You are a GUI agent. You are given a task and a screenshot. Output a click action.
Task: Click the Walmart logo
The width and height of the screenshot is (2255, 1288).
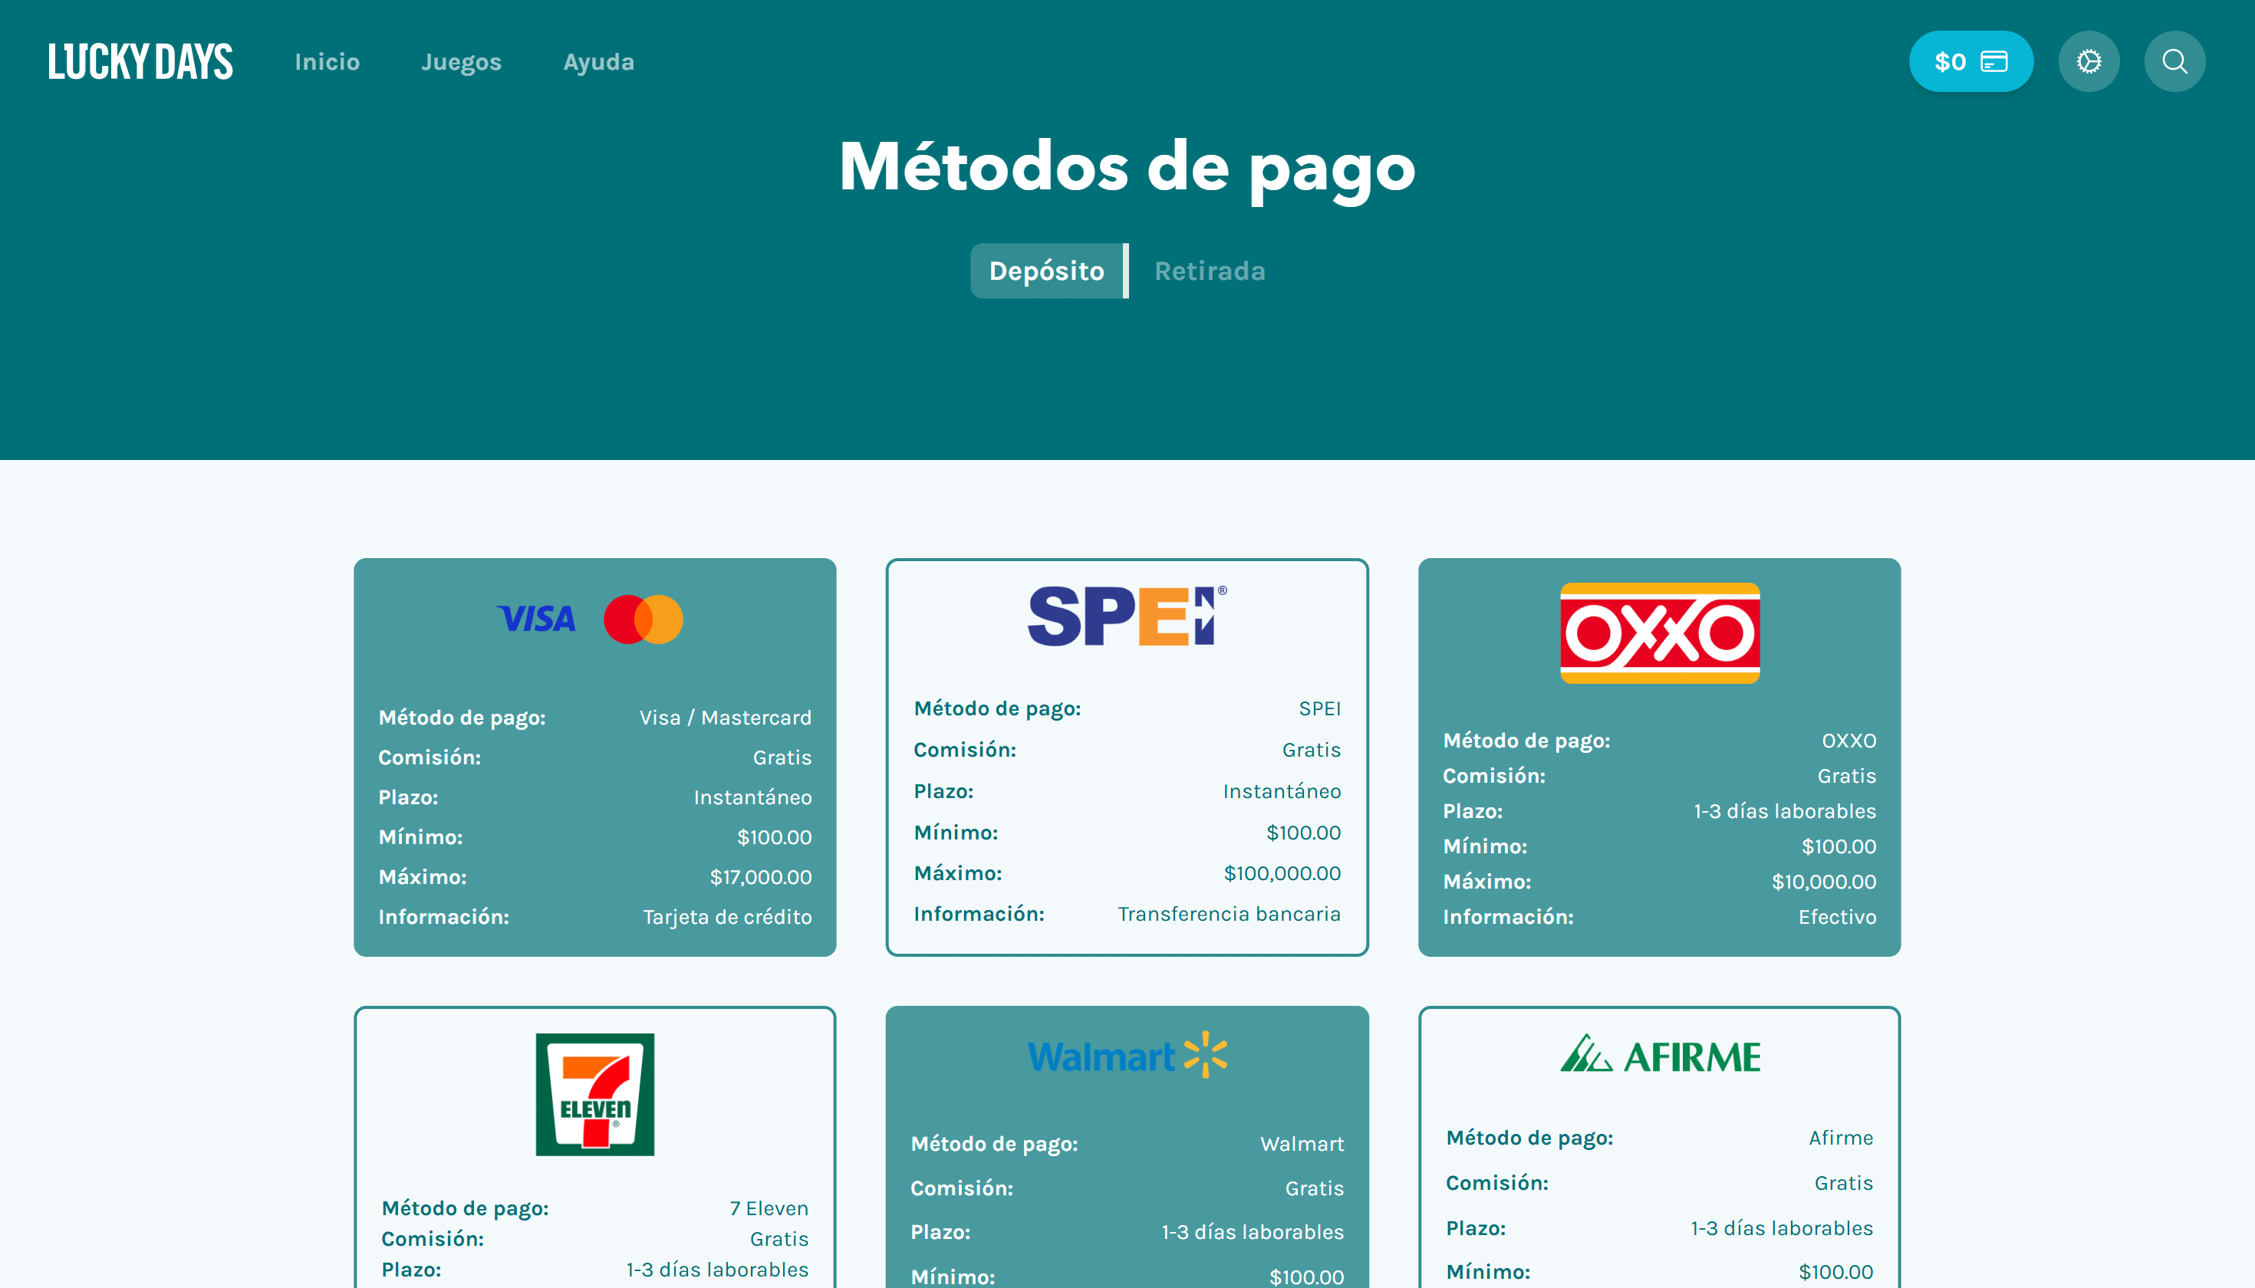[1127, 1056]
